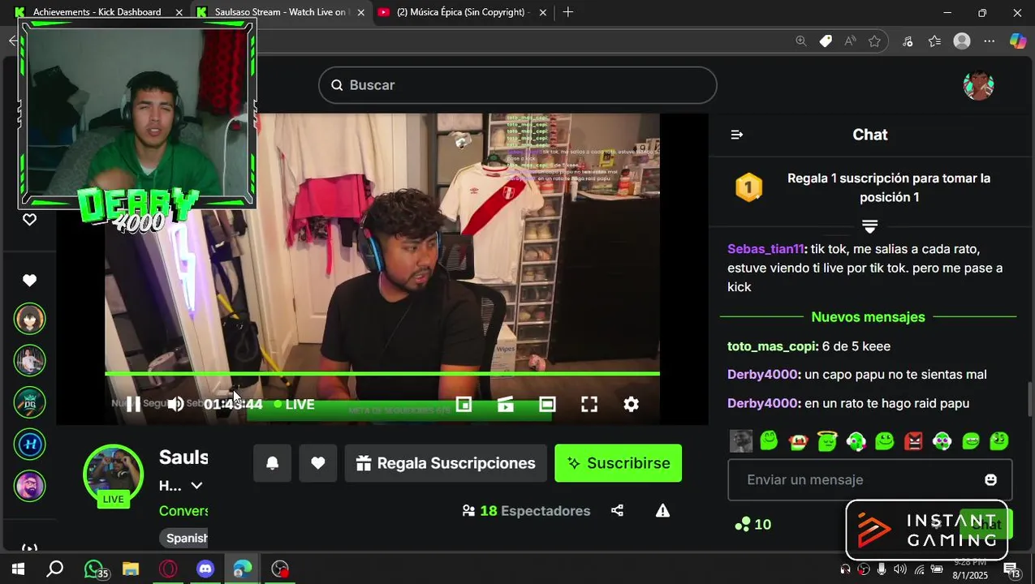Click the Buscar search field
Viewport: 1035px width, 584px height.
coord(518,85)
